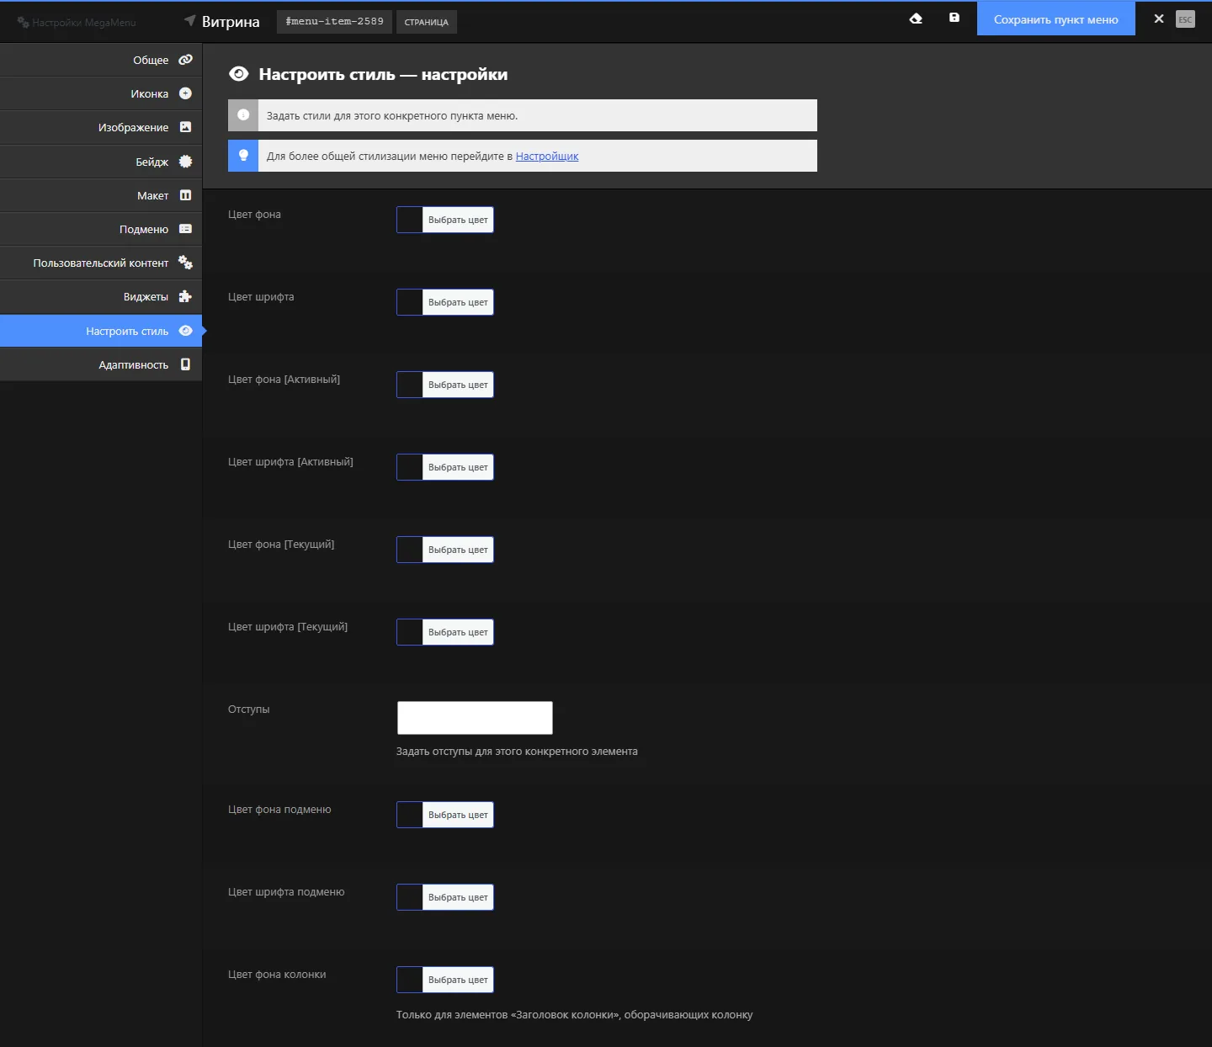Click the ESC key icon
The width and height of the screenshot is (1212, 1047).
coord(1185,19)
